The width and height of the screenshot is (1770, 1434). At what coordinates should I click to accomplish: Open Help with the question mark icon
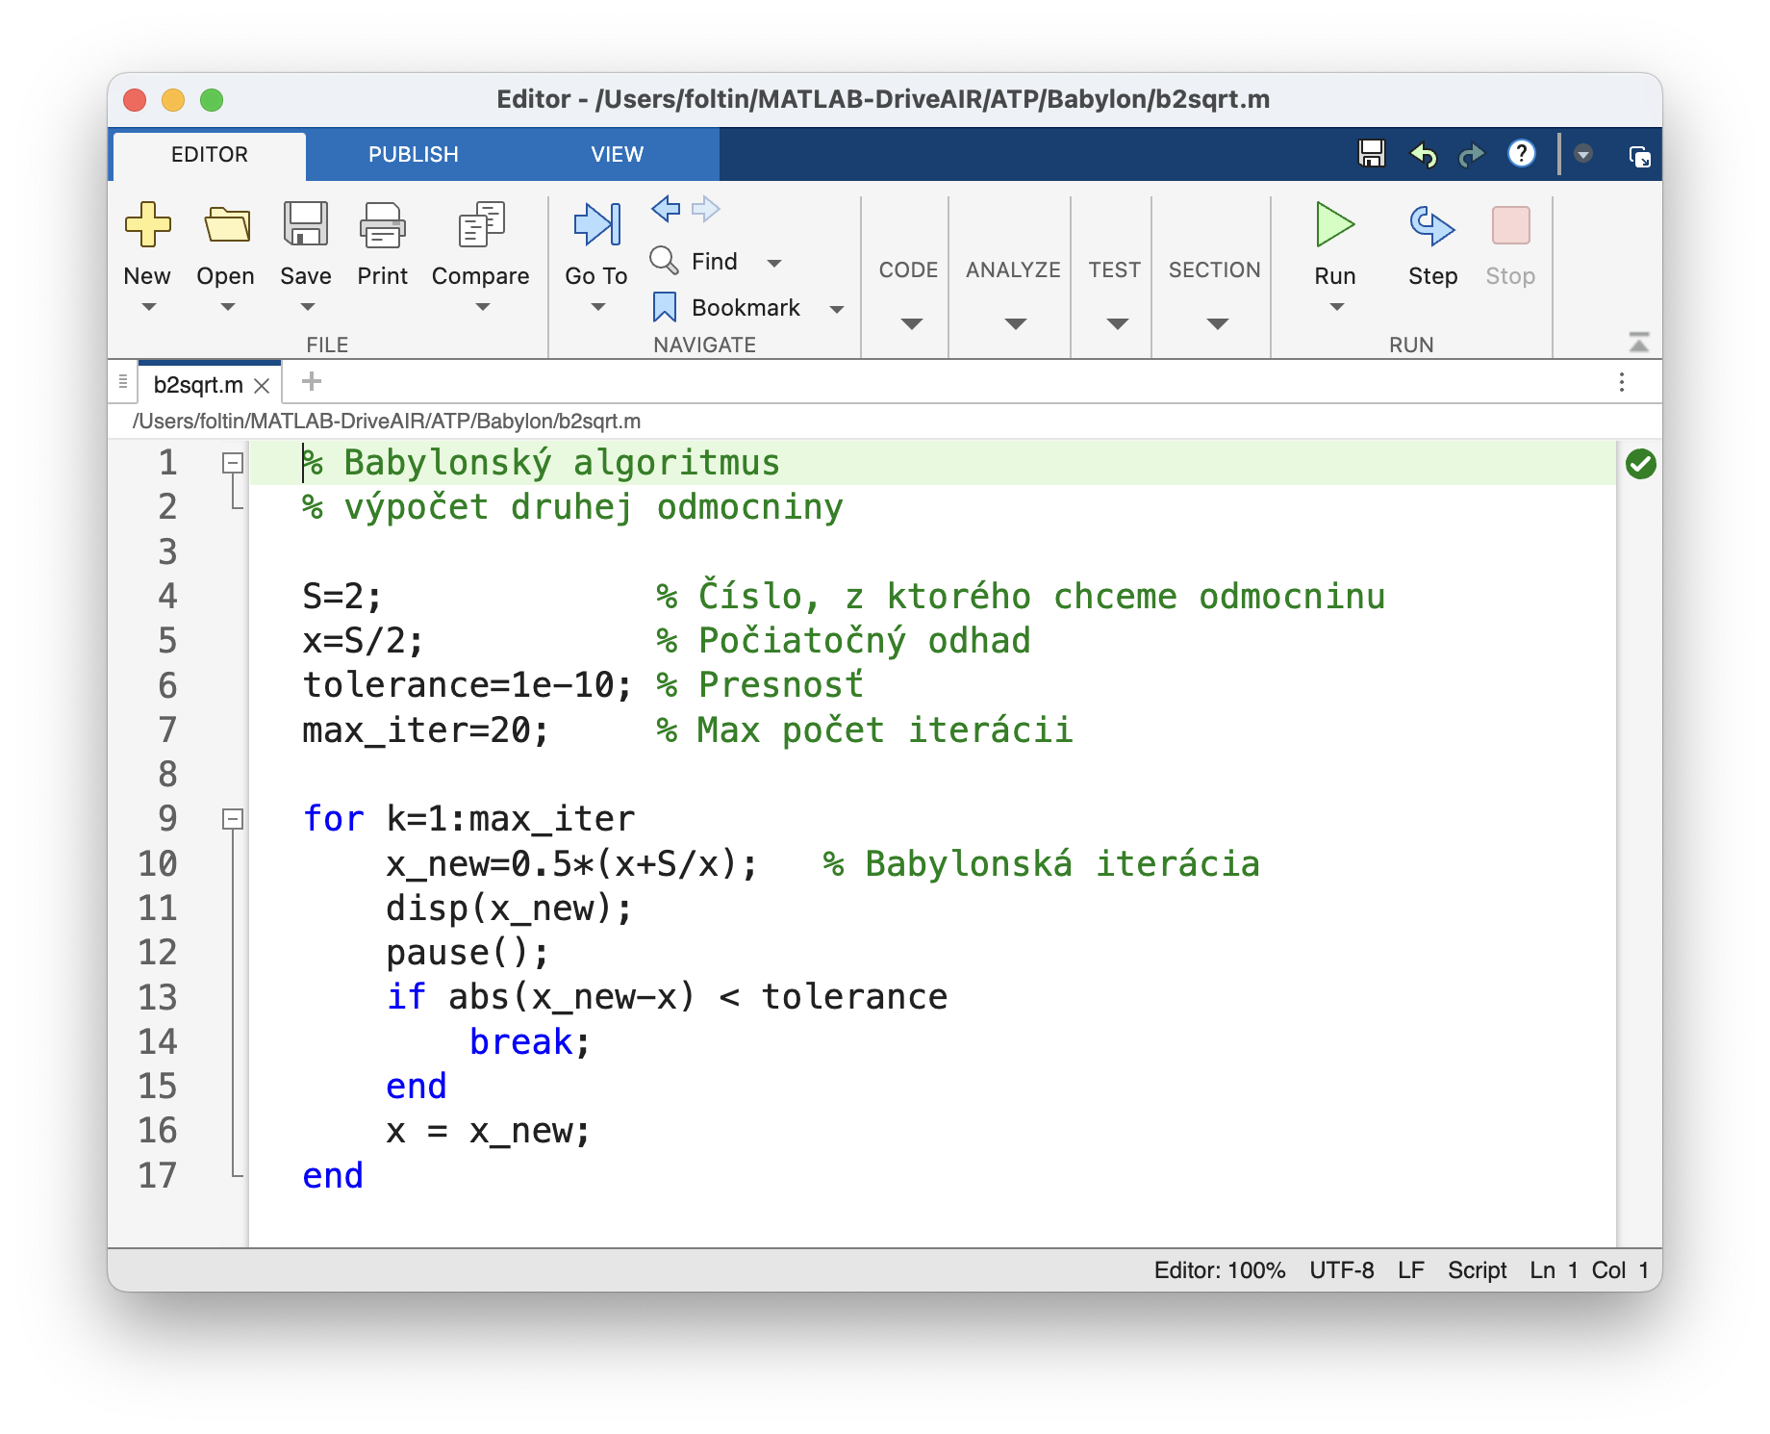(1521, 153)
